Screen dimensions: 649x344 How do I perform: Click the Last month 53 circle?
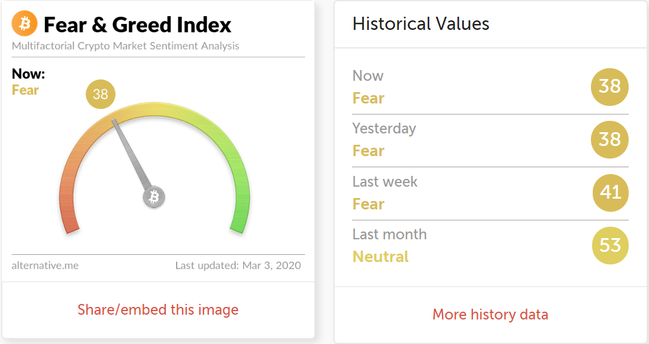pyautogui.click(x=611, y=246)
